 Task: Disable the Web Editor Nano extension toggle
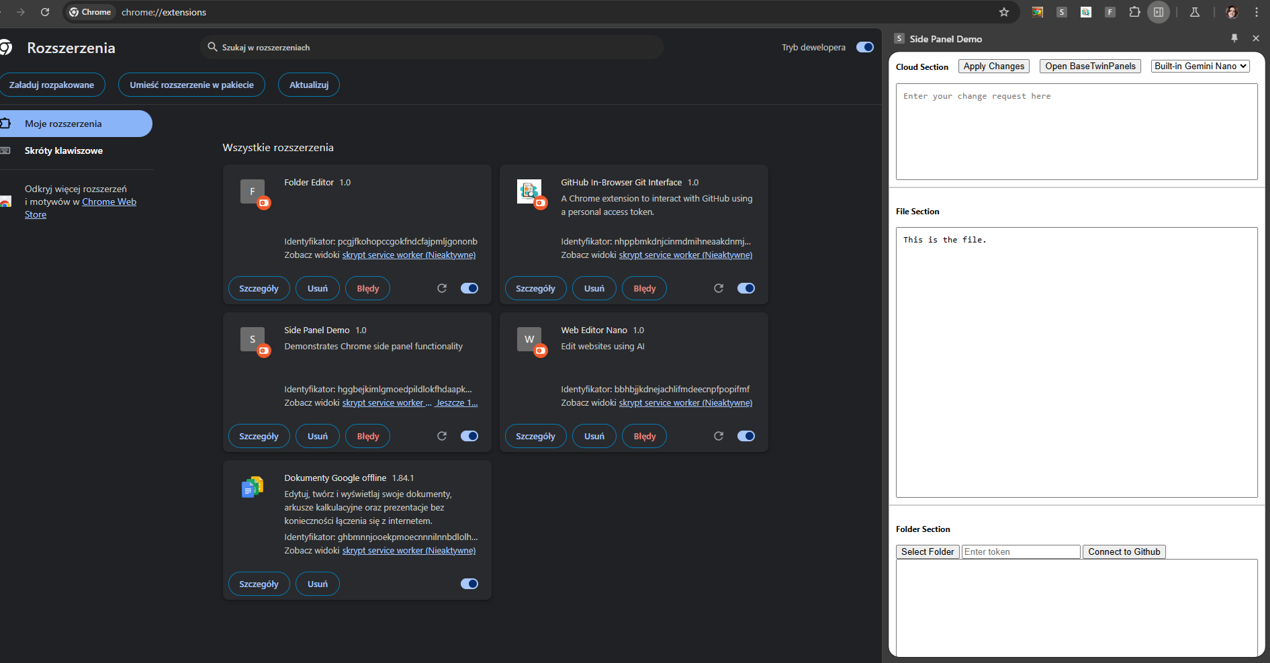coord(746,436)
